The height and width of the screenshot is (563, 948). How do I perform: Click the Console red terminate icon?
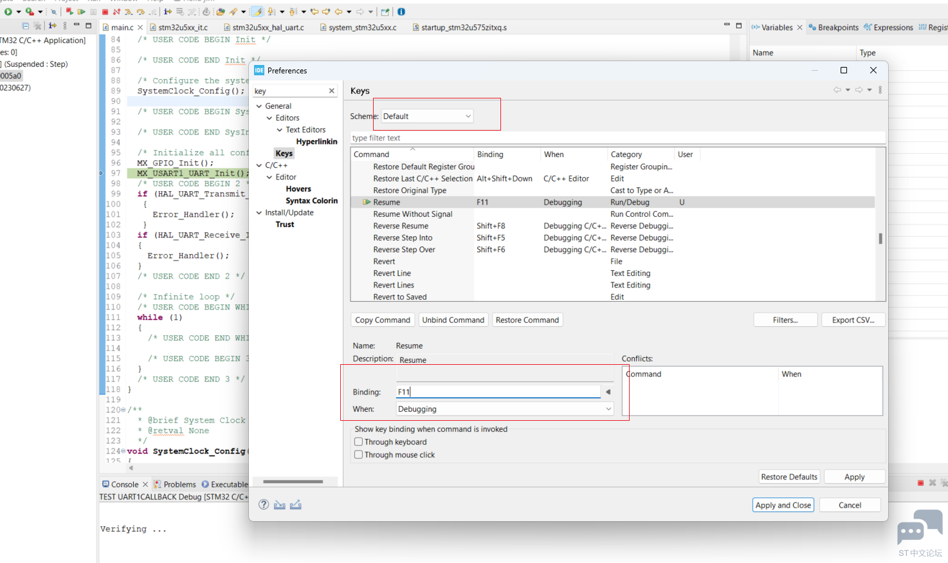[921, 483]
